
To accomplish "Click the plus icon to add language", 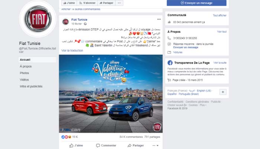I will [223, 92].
